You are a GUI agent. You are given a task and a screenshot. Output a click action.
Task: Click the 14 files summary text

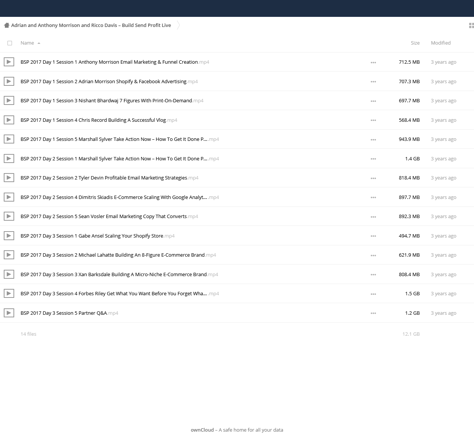click(28, 334)
